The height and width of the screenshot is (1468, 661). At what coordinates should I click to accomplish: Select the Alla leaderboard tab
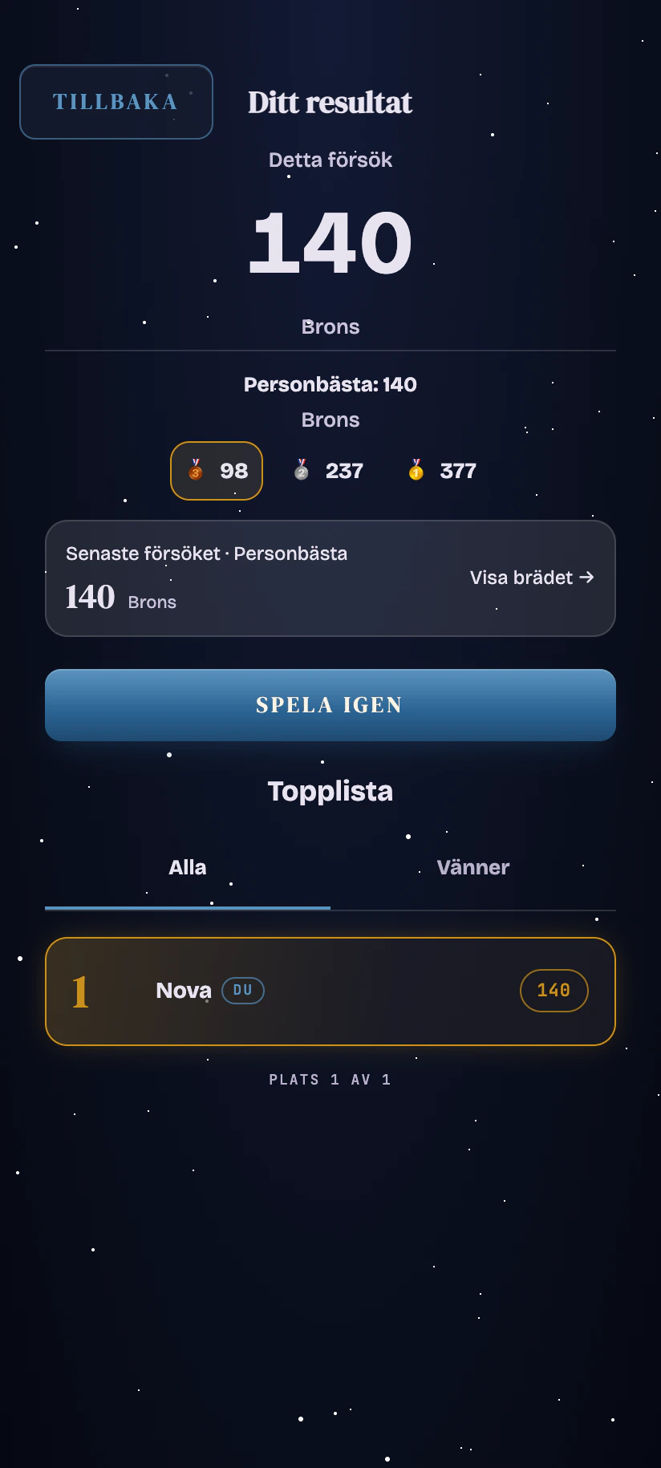tap(188, 867)
